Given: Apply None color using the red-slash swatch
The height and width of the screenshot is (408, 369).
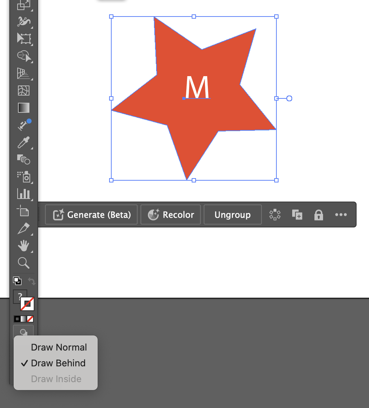Looking at the screenshot, I should click(x=30, y=319).
